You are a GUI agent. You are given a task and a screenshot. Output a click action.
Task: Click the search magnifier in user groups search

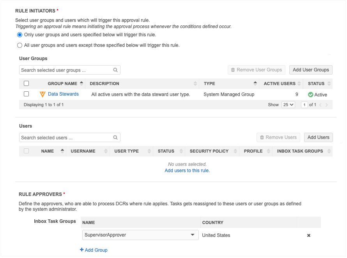(115, 70)
